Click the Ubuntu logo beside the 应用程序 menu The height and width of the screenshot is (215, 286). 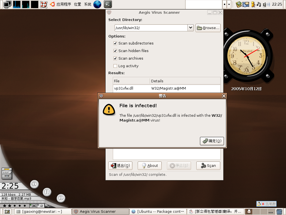(x=52, y=4)
